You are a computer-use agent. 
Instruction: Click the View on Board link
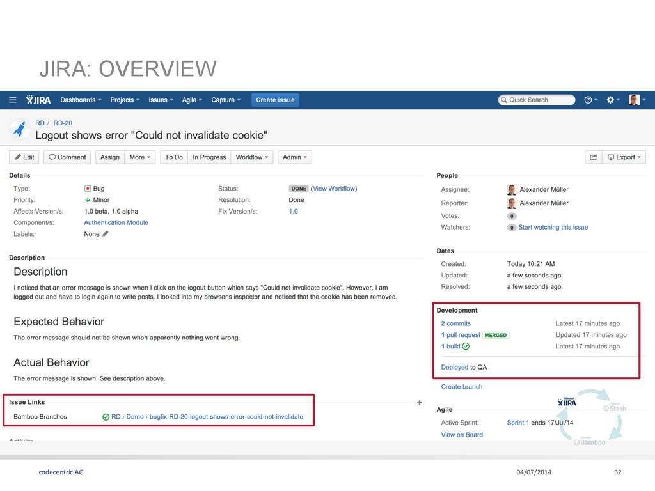(x=462, y=435)
